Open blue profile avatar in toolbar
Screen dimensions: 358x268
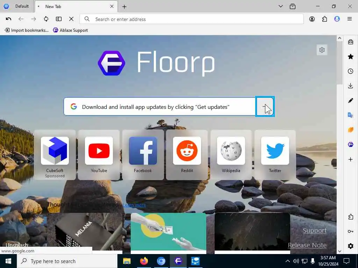coord(337,19)
